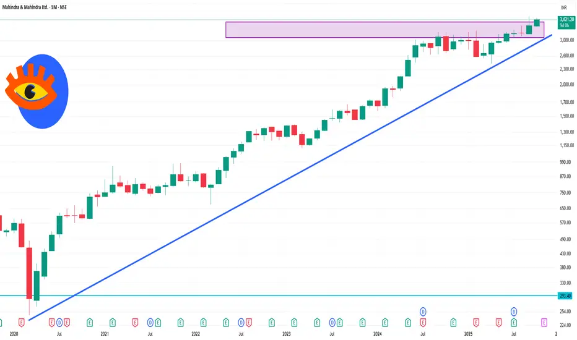The width and height of the screenshot is (577, 340).
Task: Open the INR currency selector
Action: coord(563,8)
